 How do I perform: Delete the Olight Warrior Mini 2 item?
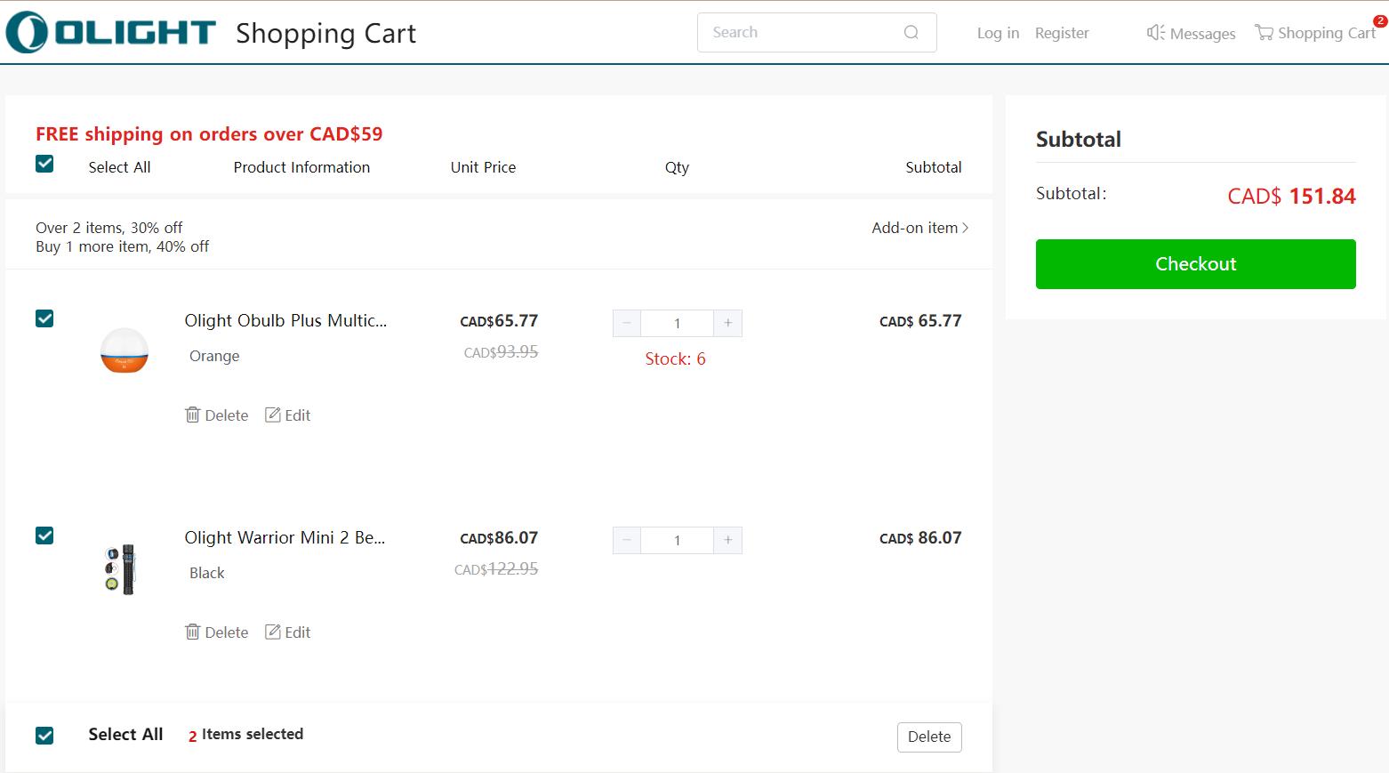pyautogui.click(x=217, y=632)
